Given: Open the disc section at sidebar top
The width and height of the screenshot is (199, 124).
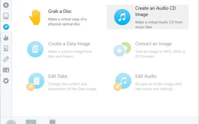Looking at the screenshot, I should click(x=6, y=5).
